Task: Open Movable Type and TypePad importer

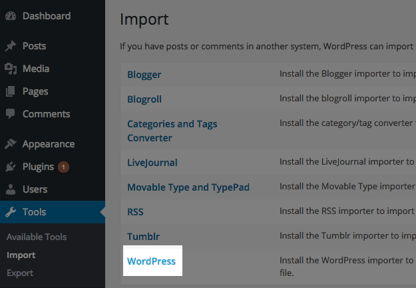Action: 188,187
